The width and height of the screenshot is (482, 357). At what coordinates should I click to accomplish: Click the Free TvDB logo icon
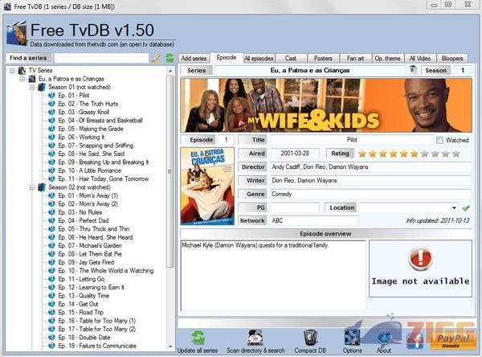17,33
